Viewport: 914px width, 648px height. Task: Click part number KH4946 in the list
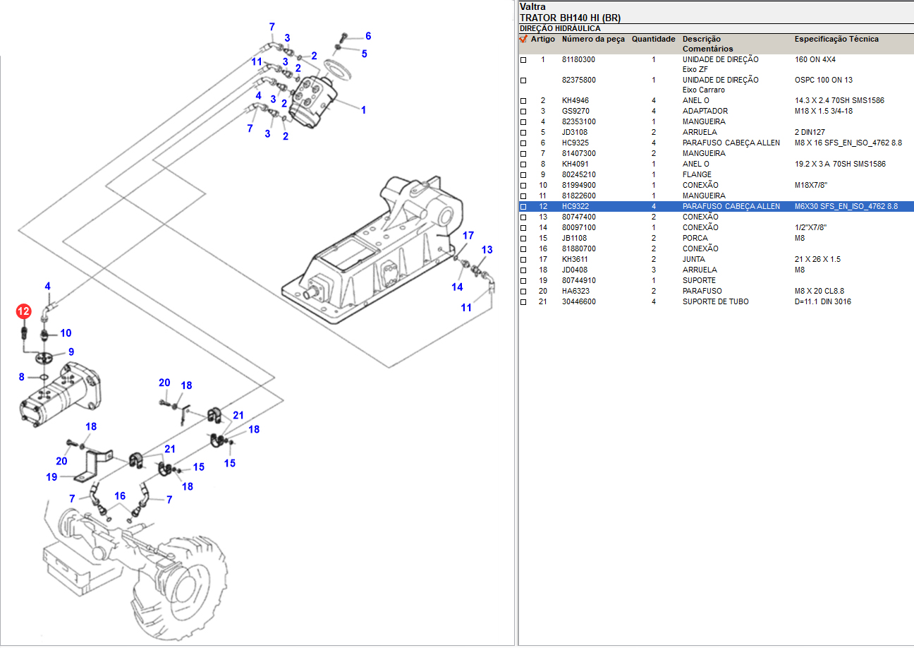[x=575, y=101]
